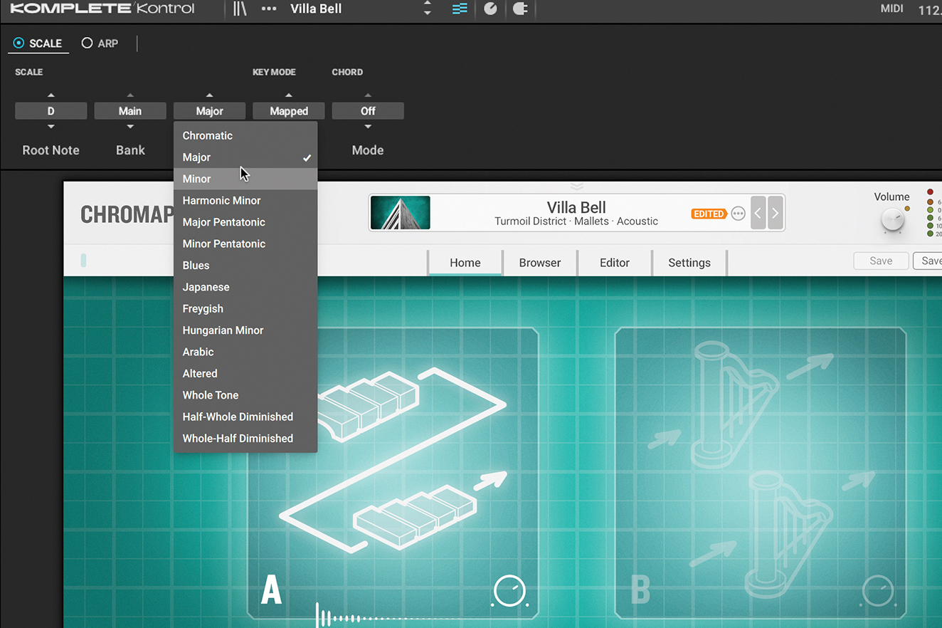This screenshot has height=628, width=942.
Task: Click up arrow above Root Note D
Action: pos(51,95)
